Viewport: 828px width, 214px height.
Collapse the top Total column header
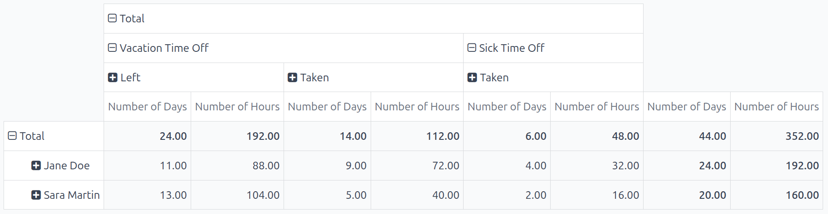click(x=126, y=19)
